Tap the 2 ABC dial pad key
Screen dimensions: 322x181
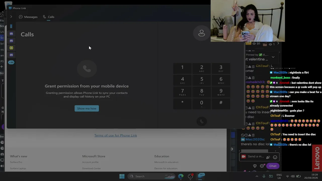coord(202,68)
